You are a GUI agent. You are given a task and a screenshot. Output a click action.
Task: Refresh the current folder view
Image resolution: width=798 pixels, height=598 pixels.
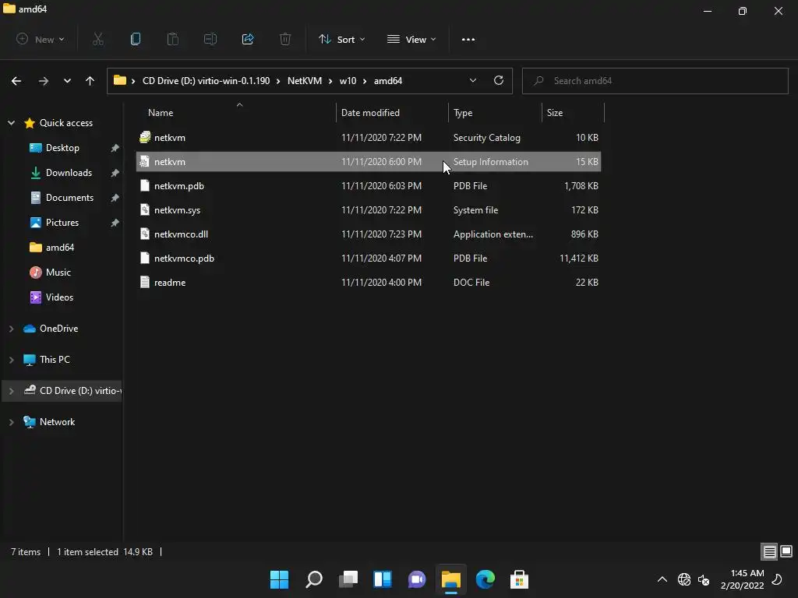tap(499, 80)
